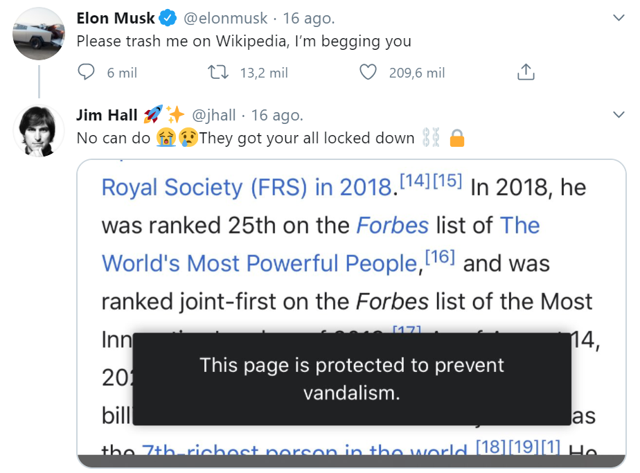This screenshot has width=640, height=473.
Task: Click the 6 mil replies count
Action: pyautogui.click(x=122, y=73)
